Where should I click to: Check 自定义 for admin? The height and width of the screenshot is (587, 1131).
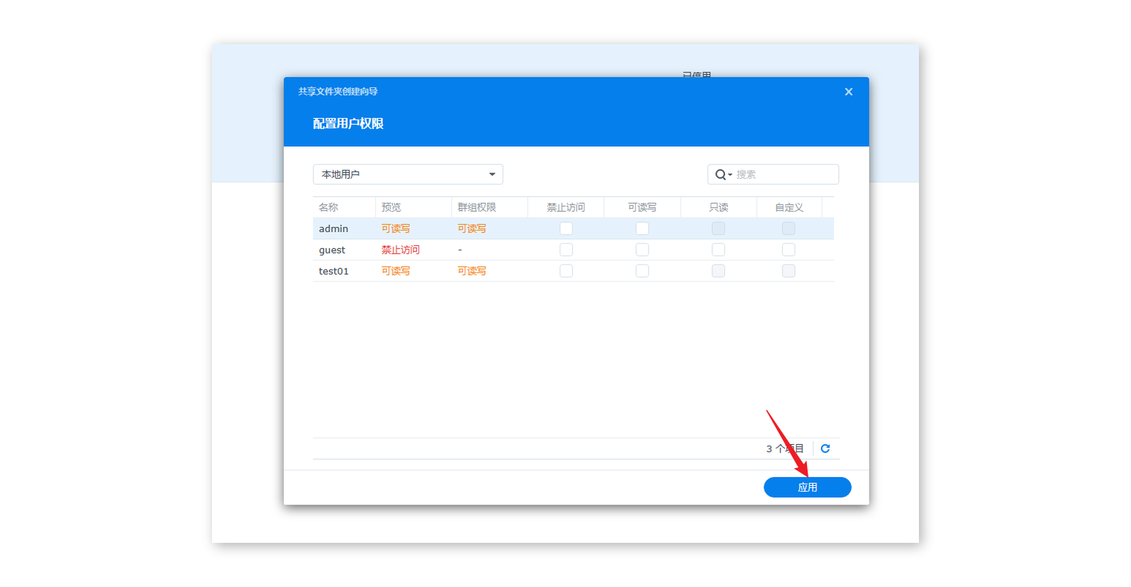[788, 228]
